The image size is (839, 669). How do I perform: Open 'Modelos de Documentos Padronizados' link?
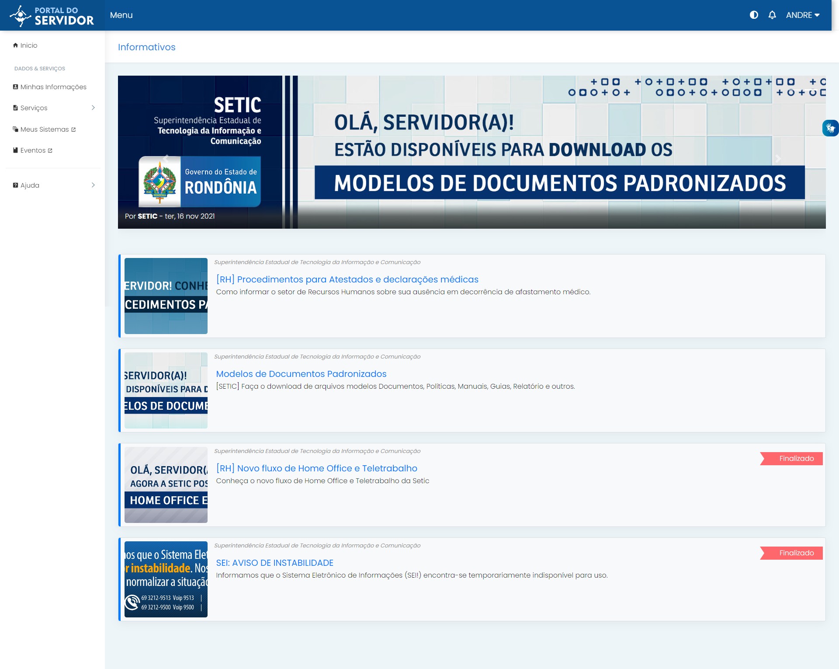[x=301, y=374]
